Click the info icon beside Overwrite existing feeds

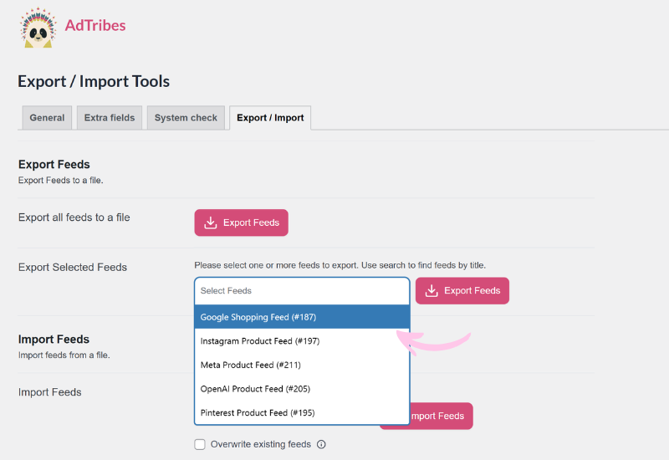(x=321, y=444)
